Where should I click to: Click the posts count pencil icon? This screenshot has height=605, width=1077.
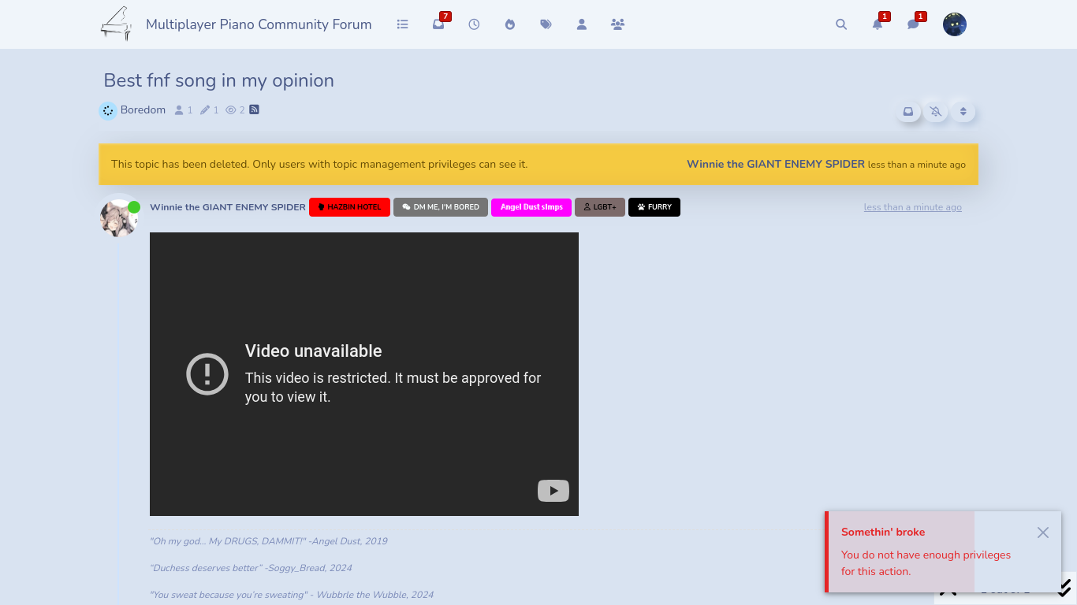205,110
